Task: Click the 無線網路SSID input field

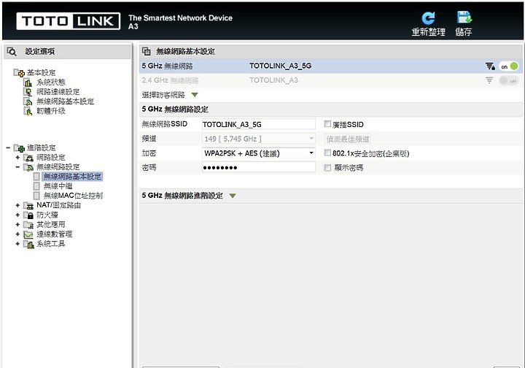Action: click(x=258, y=124)
